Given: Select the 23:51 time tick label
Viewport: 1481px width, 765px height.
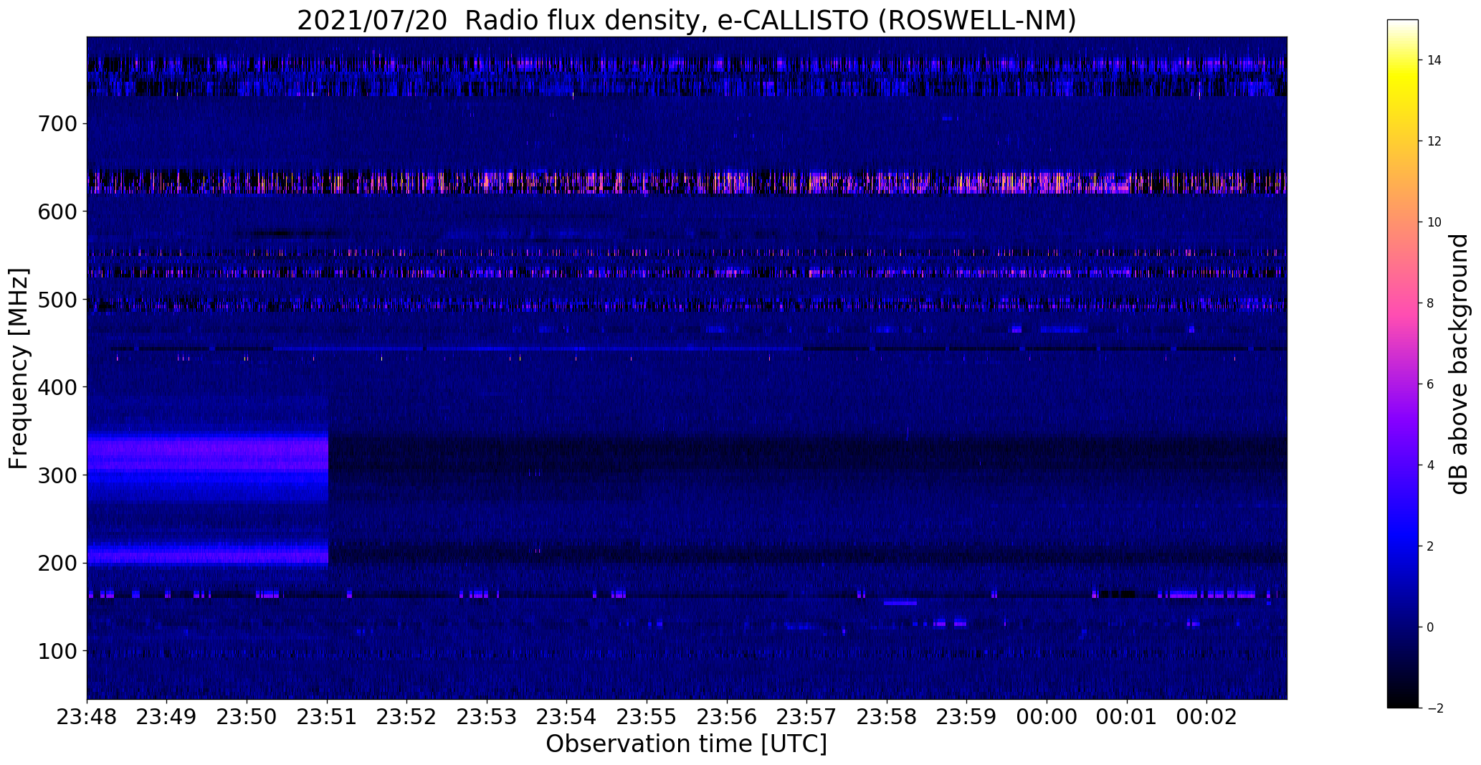Looking at the screenshot, I should click(327, 717).
